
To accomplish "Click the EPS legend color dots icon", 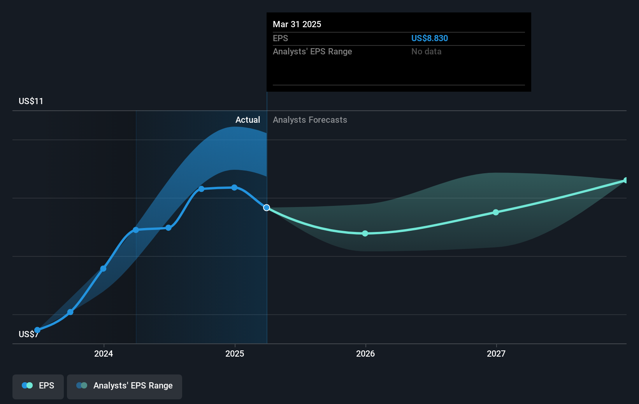I will pos(27,385).
